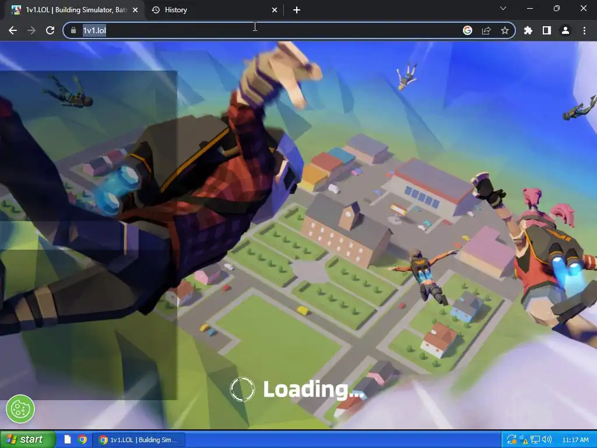Click the Google icon in address bar
The image size is (597, 448).
467,30
